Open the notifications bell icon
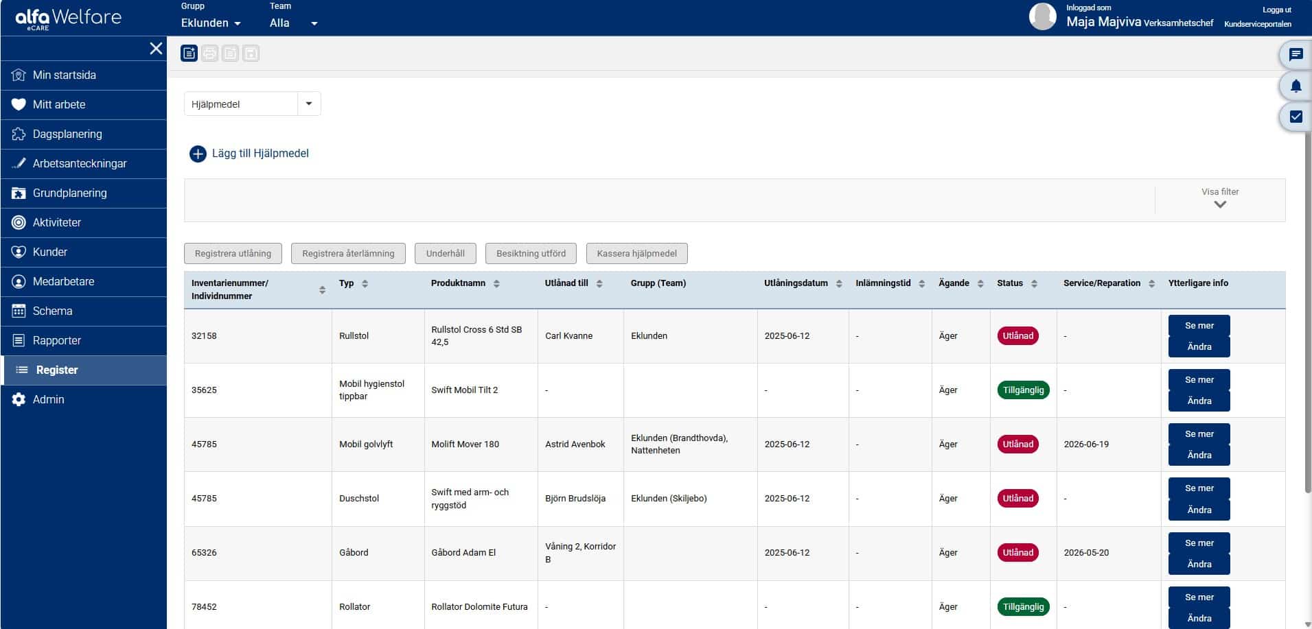Viewport: 1312px width, 629px height. pos(1296,86)
